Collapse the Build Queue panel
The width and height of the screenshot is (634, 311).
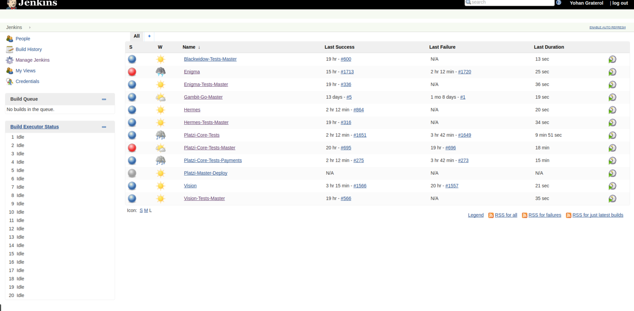click(104, 99)
